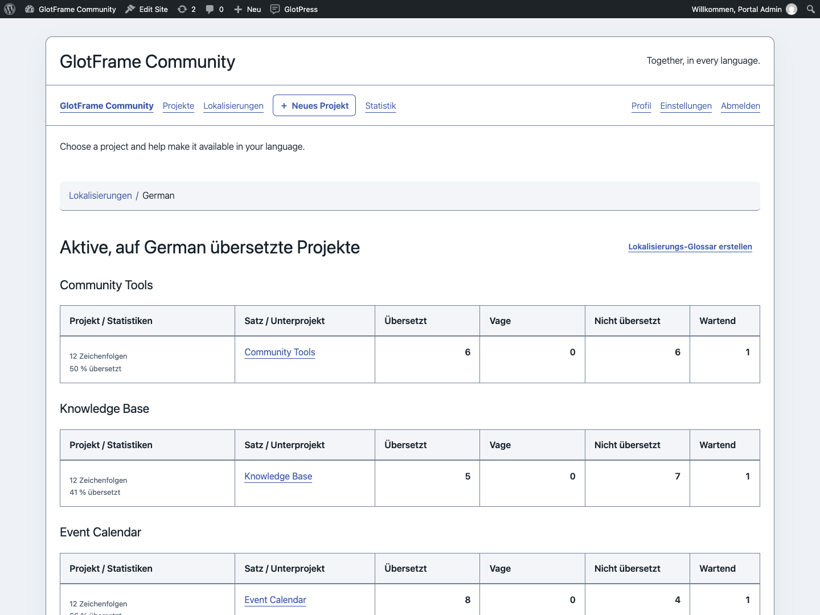Open the Community Tools subproject link
This screenshot has width=820, height=615.
pos(280,352)
